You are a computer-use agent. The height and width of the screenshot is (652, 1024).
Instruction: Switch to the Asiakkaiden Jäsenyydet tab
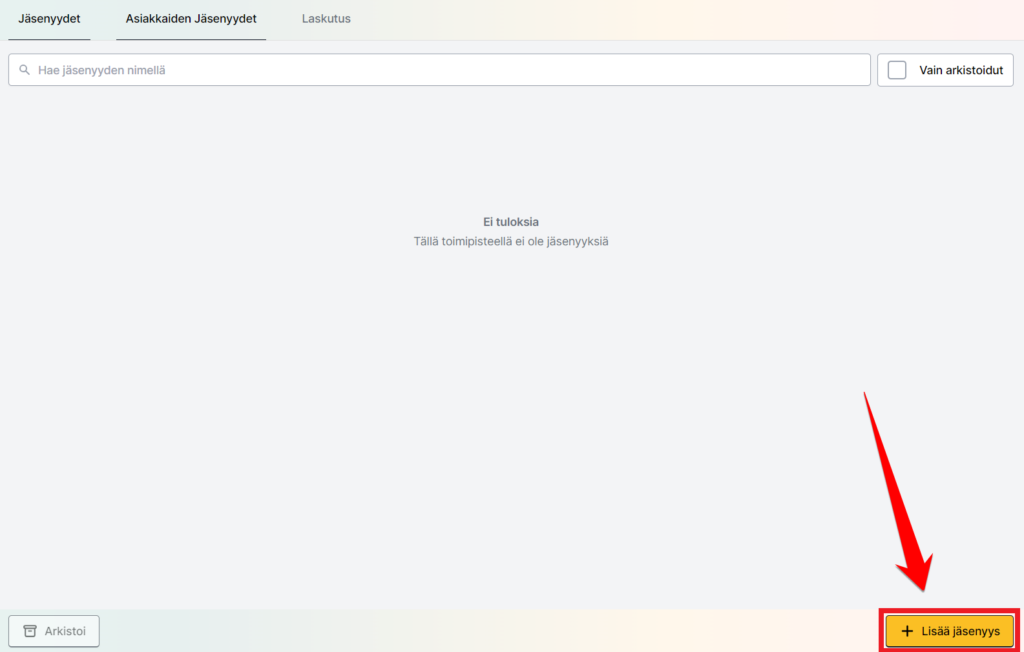[191, 19]
